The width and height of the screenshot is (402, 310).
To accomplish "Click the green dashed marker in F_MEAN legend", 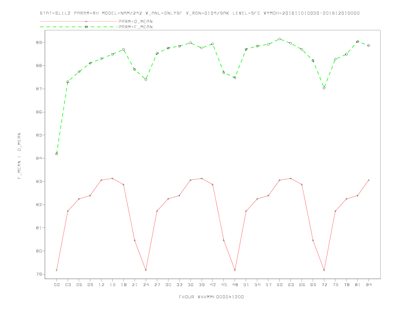I will [x=86, y=27].
